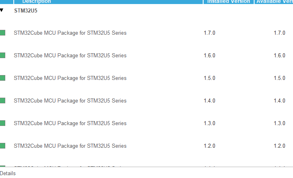Select STM32U5 package description in 1.6.0 row
The height and width of the screenshot is (178, 293).
(x=70, y=55)
